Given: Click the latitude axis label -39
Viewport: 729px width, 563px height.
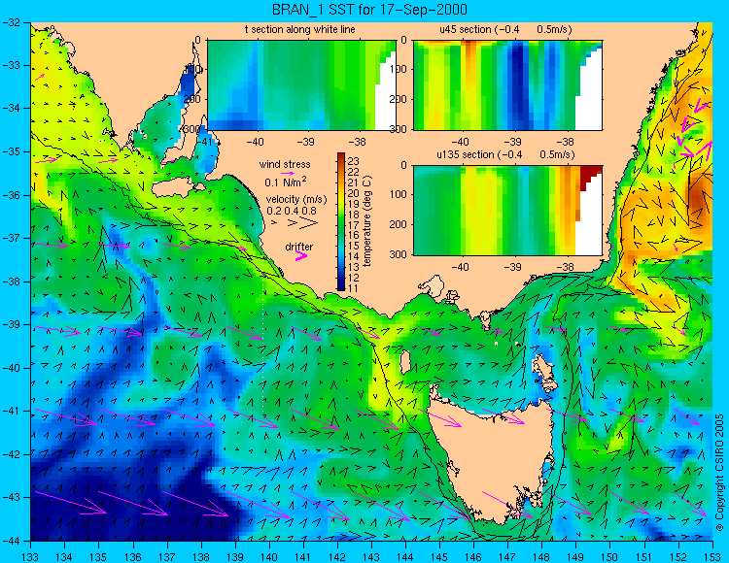Looking at the screenshot, I should tap(11, 324).
